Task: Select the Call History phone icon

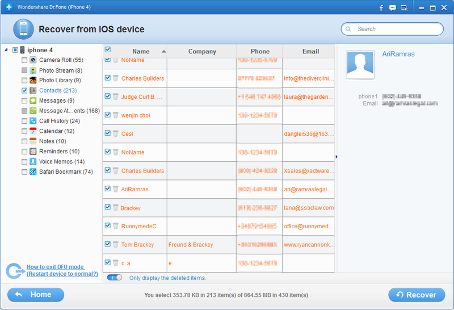Action: pyautogui.click(x=33, y=122)
